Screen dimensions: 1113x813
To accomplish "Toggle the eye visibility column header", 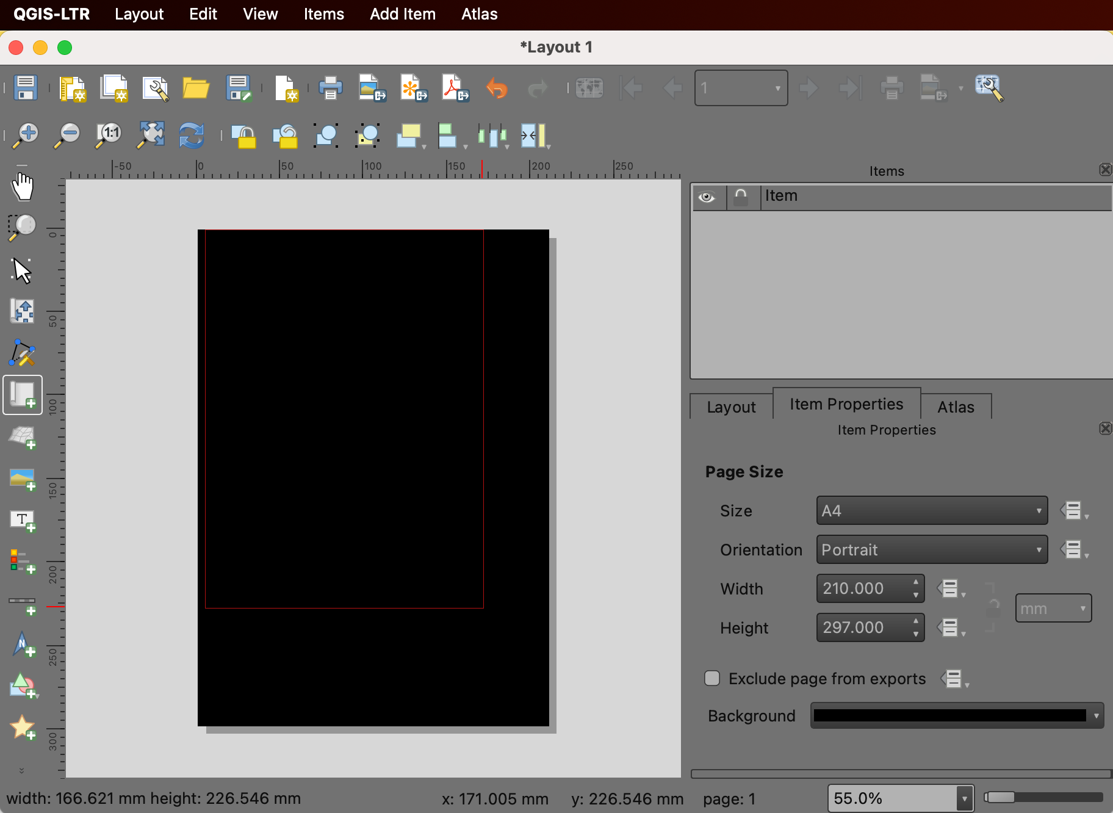I will tap(707, 197).
